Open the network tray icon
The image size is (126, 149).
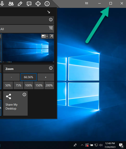click(96, 145)
